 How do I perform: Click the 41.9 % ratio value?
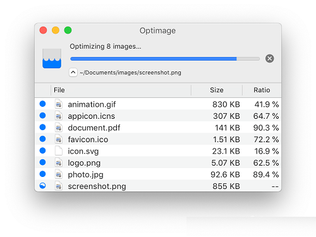(267, 104)
